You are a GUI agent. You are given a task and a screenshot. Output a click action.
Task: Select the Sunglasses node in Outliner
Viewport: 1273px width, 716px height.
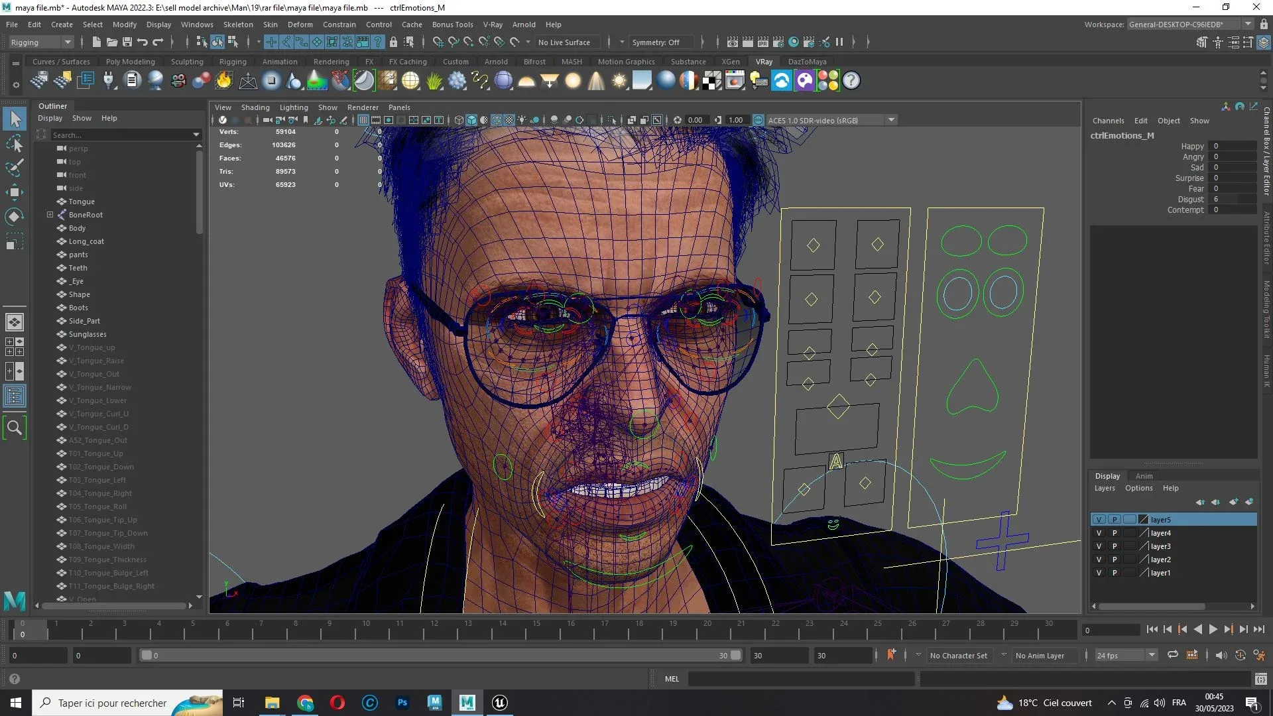point(87,334)
